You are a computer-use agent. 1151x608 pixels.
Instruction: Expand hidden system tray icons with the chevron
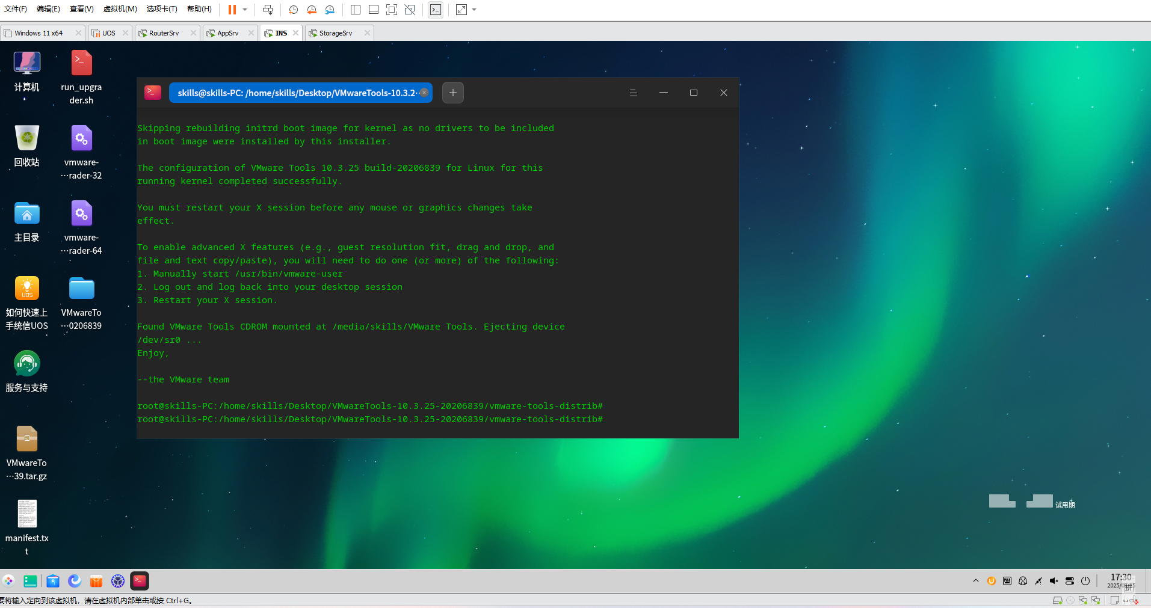975,581
